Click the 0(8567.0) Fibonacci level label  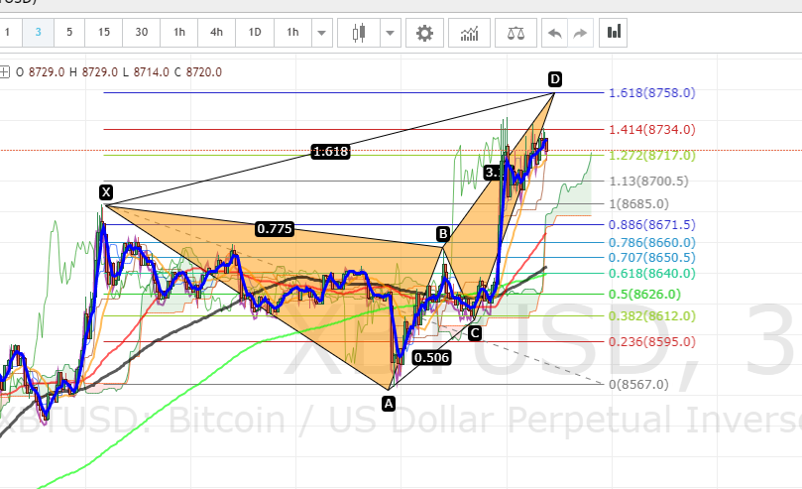click(x=638, y=384)
